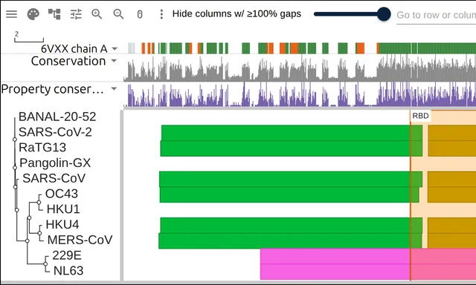The width and height of the screenshot is (476, 285).
Task: Click the pink 229E alignment bar
Action: tap(368, 256)
